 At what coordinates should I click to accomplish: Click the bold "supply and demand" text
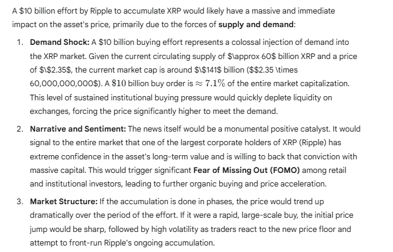tap(255, 25)
